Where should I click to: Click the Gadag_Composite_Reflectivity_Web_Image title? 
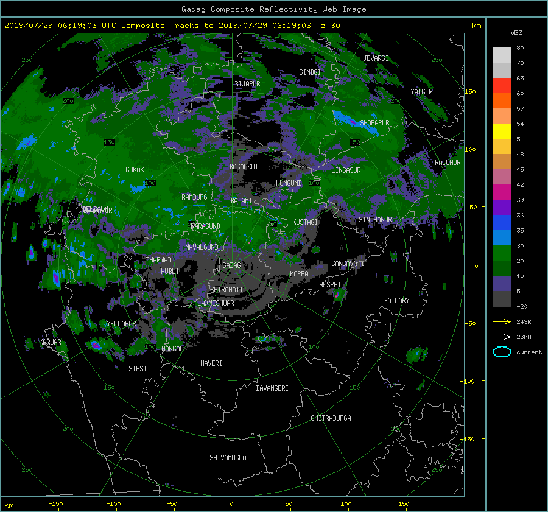(273, 9)
